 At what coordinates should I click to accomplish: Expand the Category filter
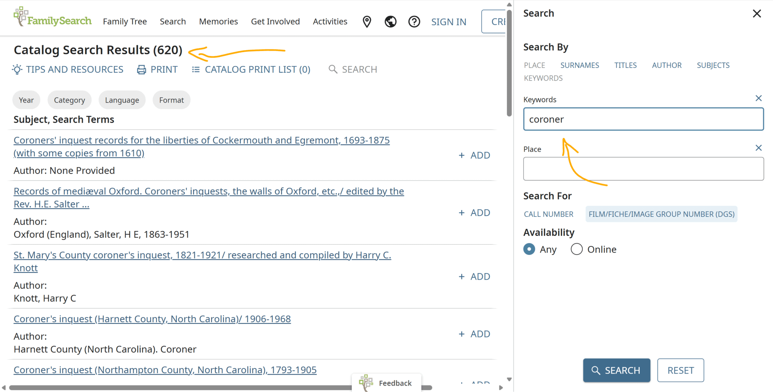69,100
